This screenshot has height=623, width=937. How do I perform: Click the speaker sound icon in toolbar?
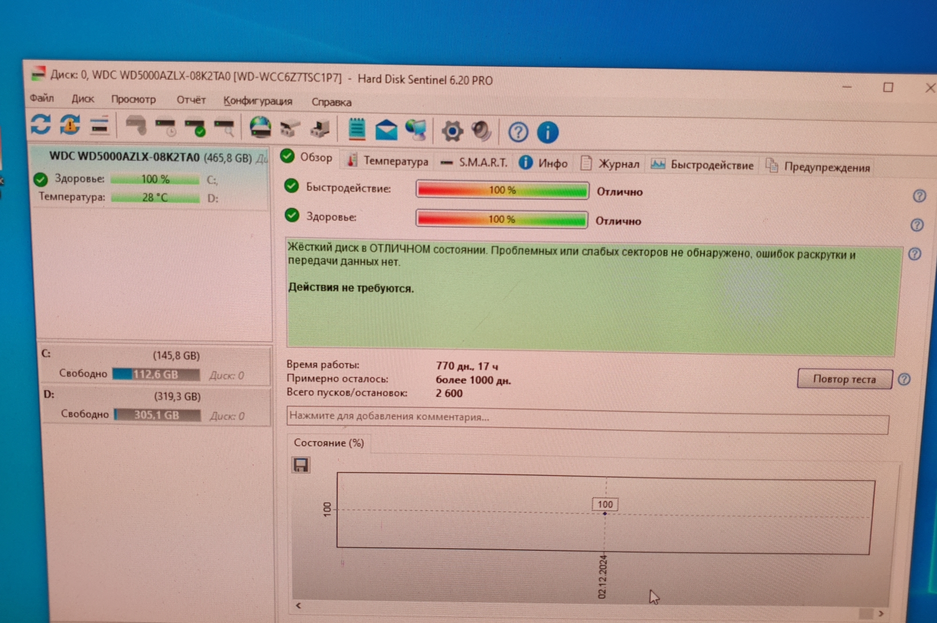pyautogui.click(x=481, y=132)
